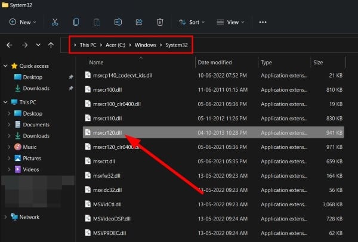358x242 pixels.
Task: Click Acer (C:) breadcrumb in address bar
Action: click(115, 45)
